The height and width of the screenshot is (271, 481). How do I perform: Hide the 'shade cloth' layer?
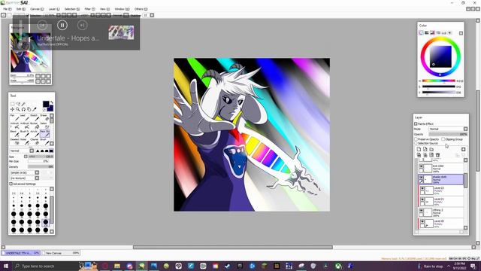pos(421,178)
